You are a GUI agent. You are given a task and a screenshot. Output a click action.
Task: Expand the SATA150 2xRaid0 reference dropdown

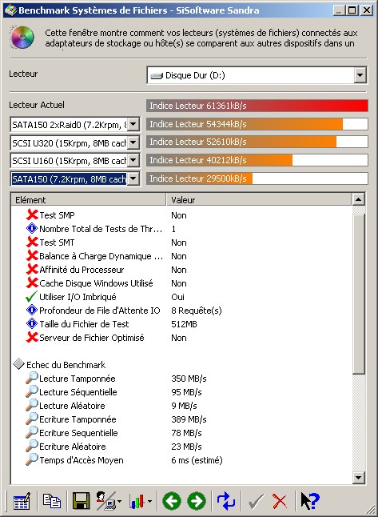coord(133,125)
